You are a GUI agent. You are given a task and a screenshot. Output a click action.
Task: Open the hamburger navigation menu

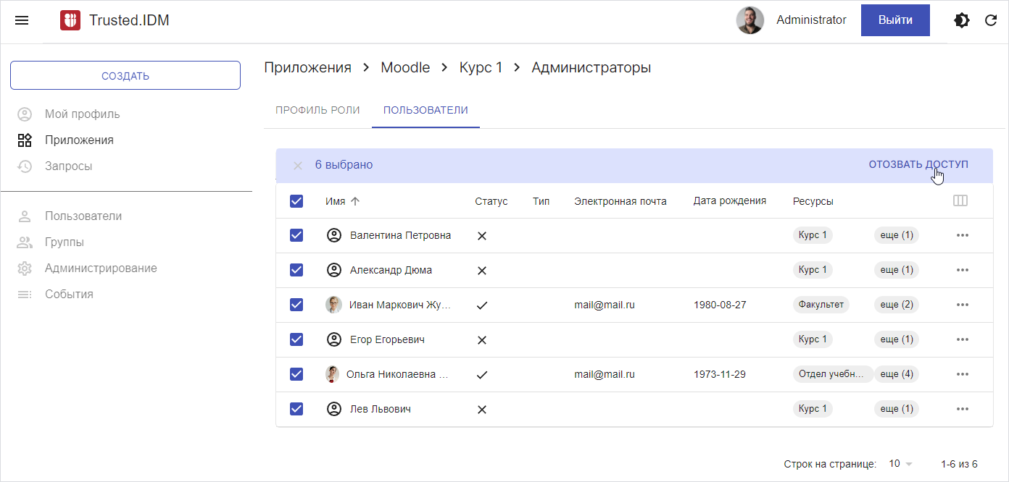[x=22, y=20]
